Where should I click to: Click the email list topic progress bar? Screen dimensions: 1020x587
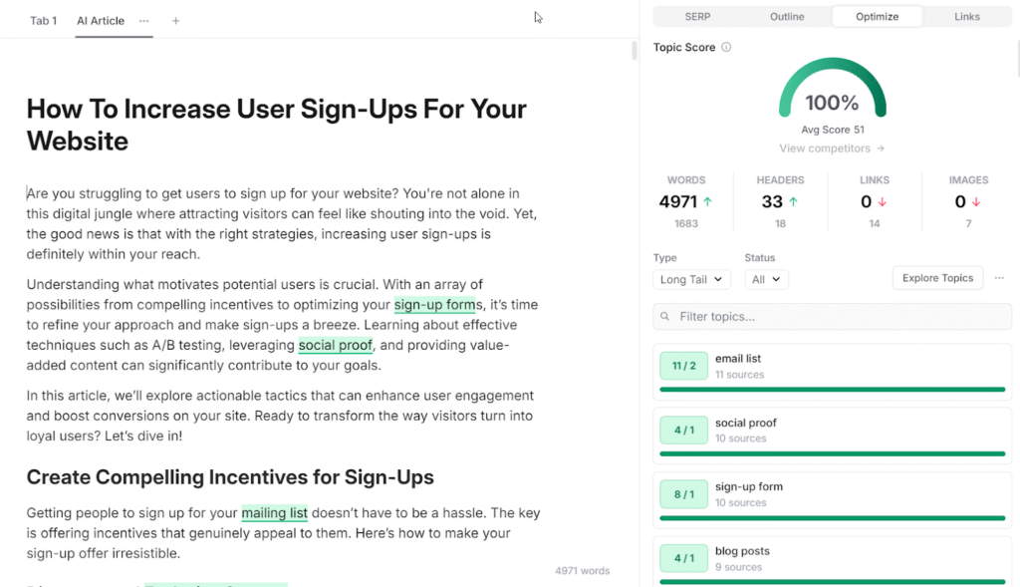click(x=832, y=390)
